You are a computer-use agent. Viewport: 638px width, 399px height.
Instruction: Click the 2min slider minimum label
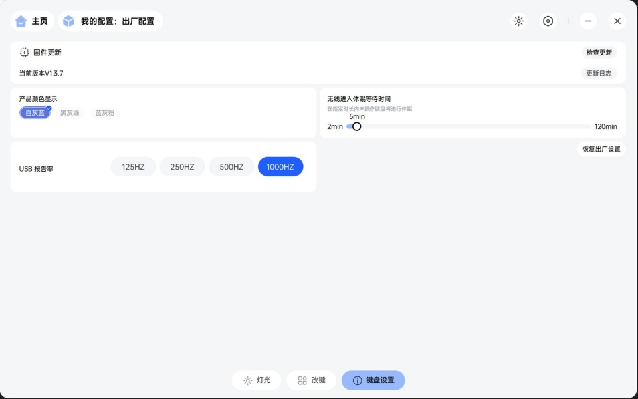coord(335,126)
